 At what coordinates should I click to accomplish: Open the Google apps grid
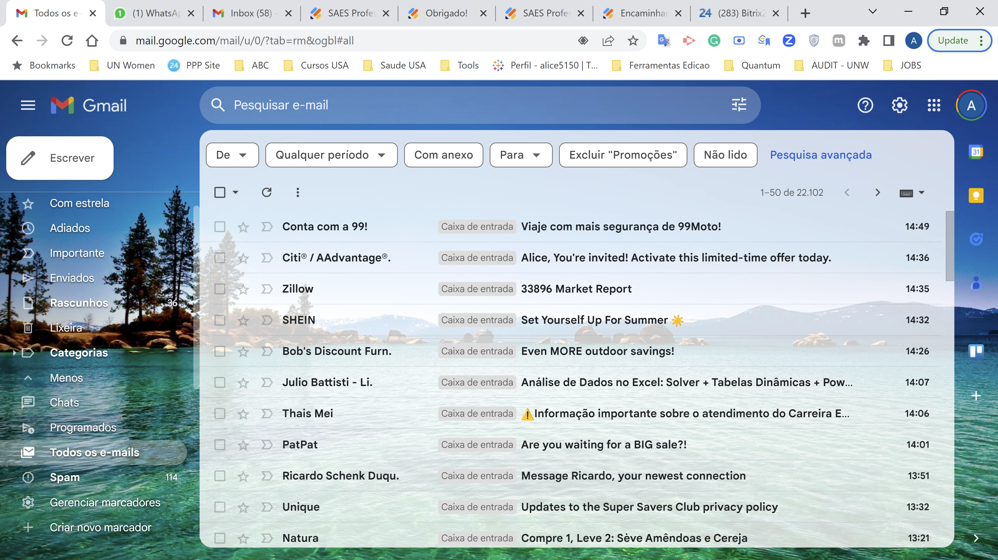(934, 105)
